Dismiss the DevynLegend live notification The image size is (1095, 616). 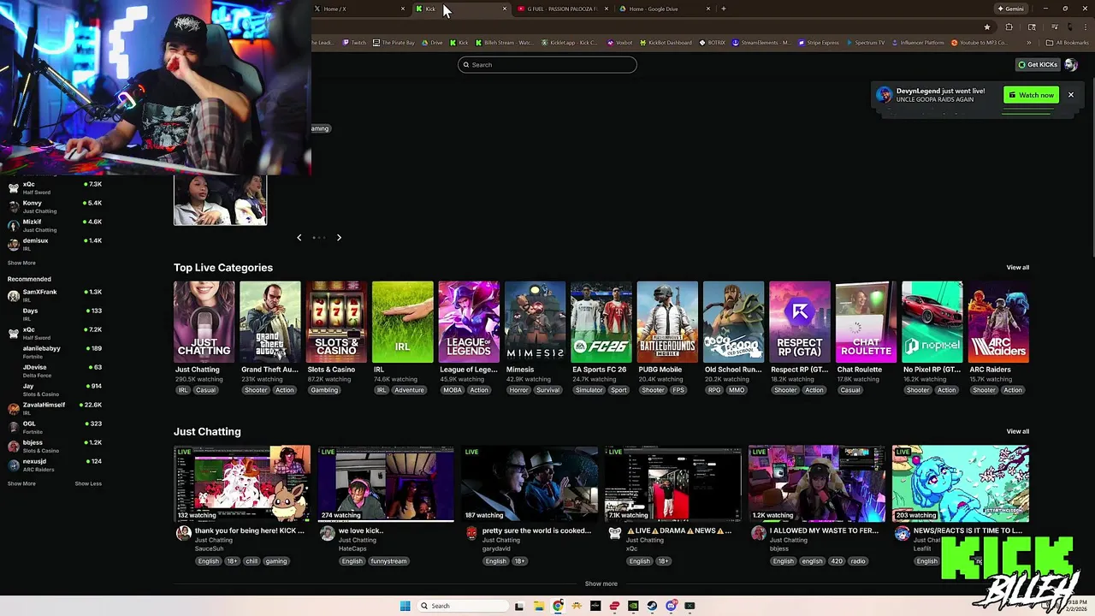pos(1070,95)
